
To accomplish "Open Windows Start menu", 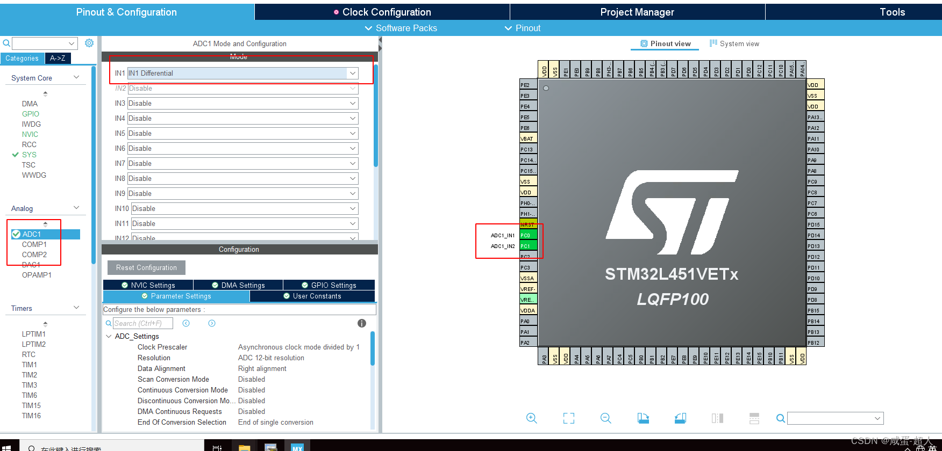I will (x=6, y=447).
